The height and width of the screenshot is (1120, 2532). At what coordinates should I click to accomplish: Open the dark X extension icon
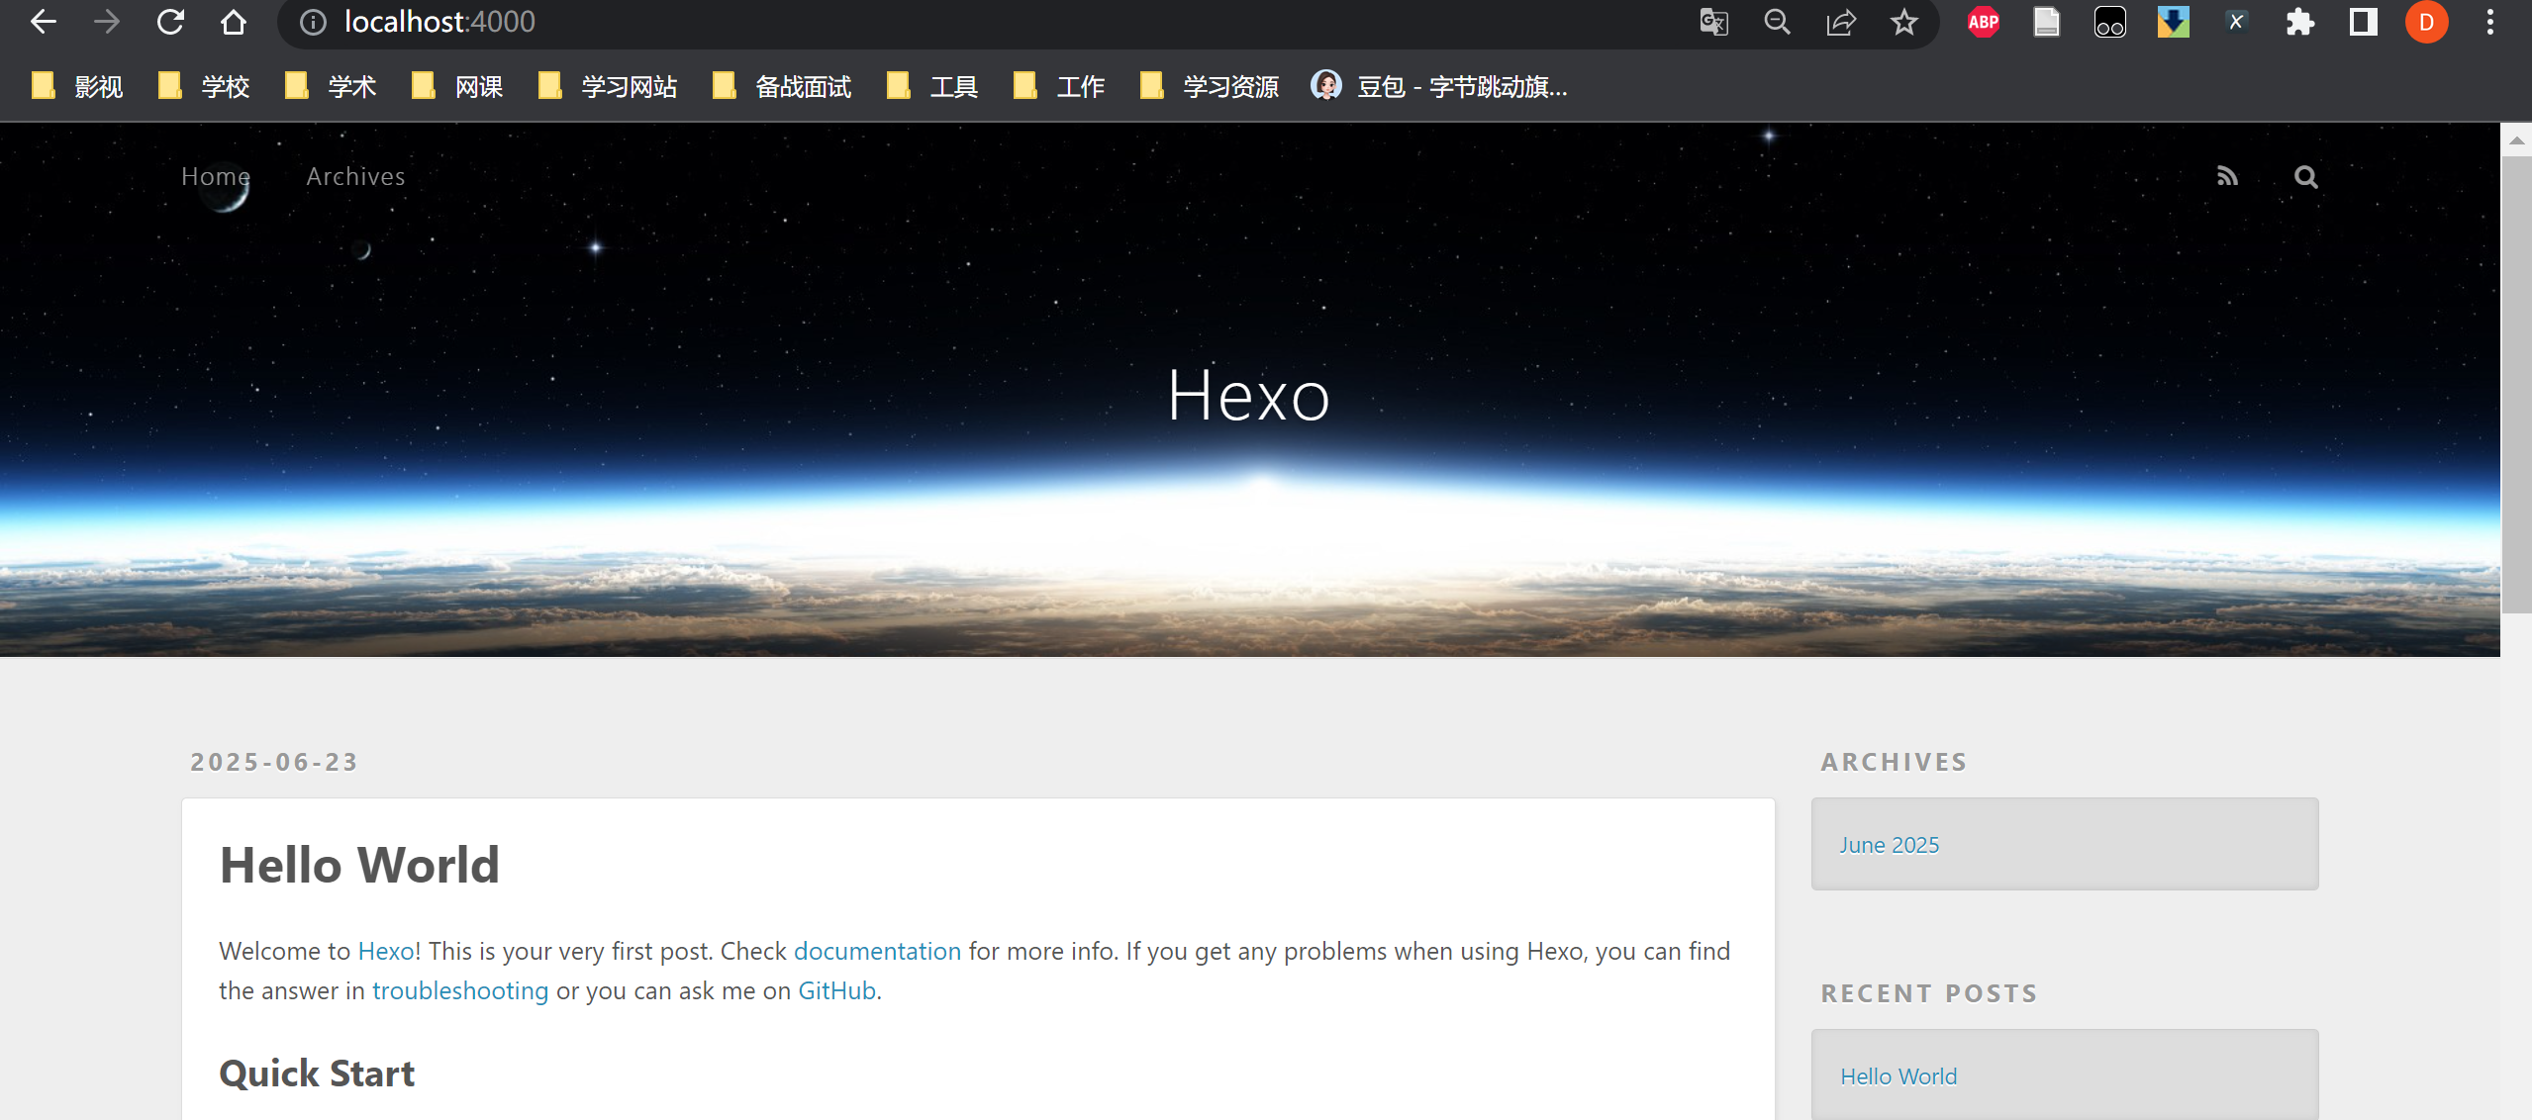(2236, 22)
